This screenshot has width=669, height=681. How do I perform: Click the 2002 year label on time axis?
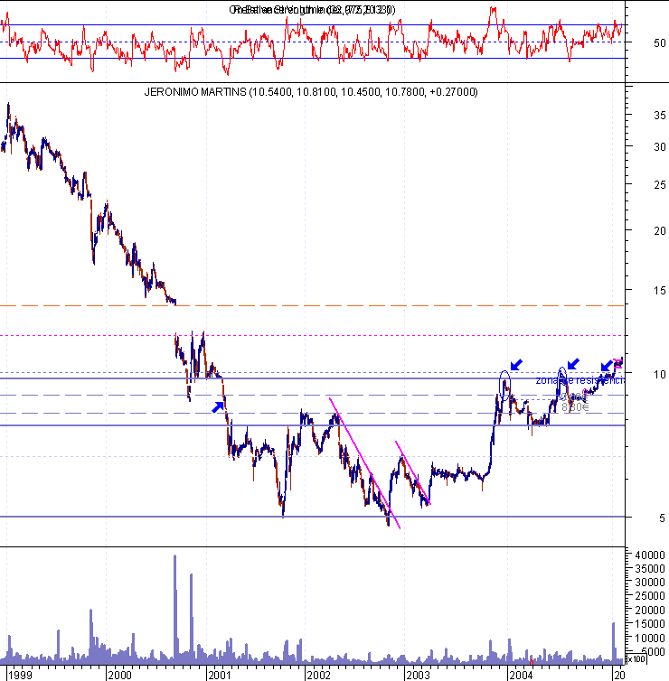click(318, 675)
